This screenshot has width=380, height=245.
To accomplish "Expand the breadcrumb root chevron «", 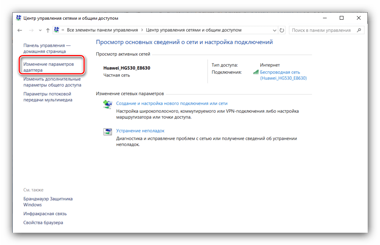I will [x=63, y=30].
